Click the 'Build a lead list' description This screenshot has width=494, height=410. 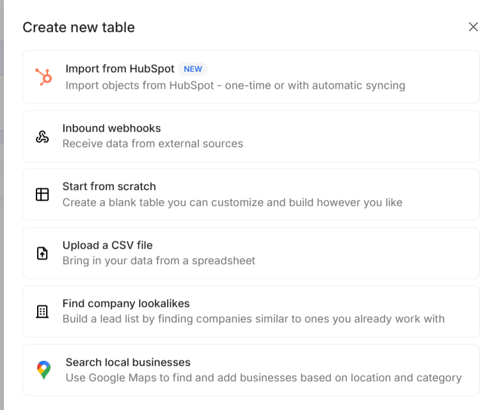point(253,319)
